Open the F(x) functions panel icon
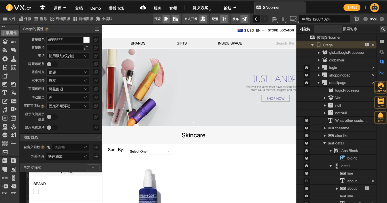387x203 pixels. tap(382, 73)
